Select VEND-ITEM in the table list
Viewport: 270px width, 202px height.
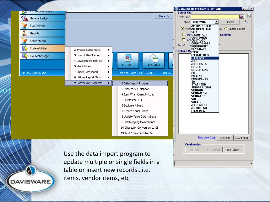coord(205,93)
